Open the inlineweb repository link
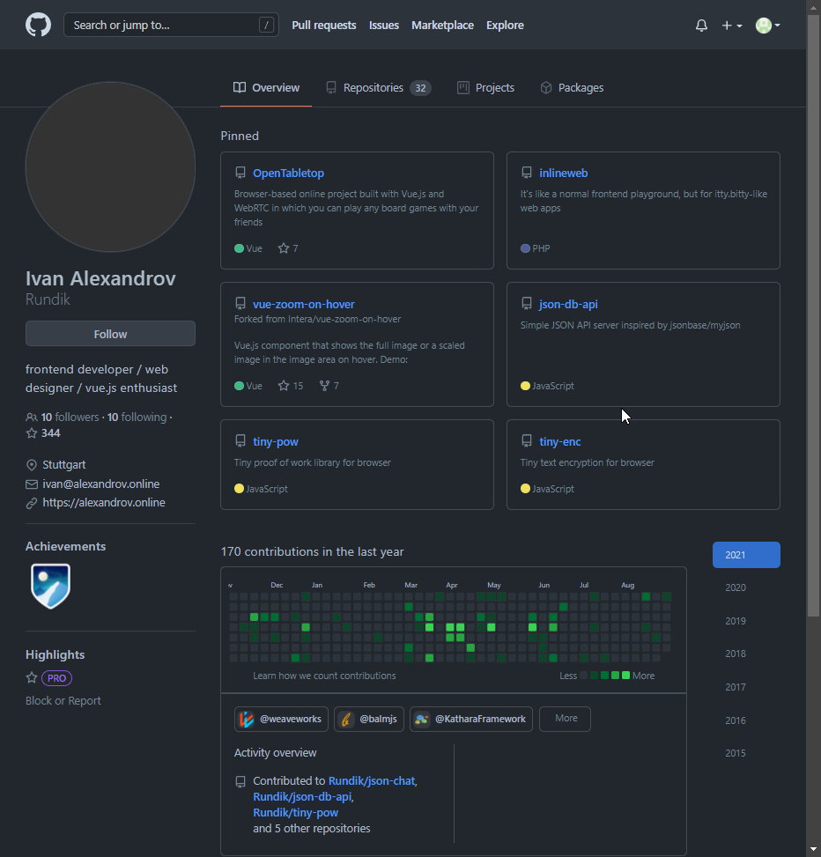Viewport: 821px width, 857px height. coord(564,174)
